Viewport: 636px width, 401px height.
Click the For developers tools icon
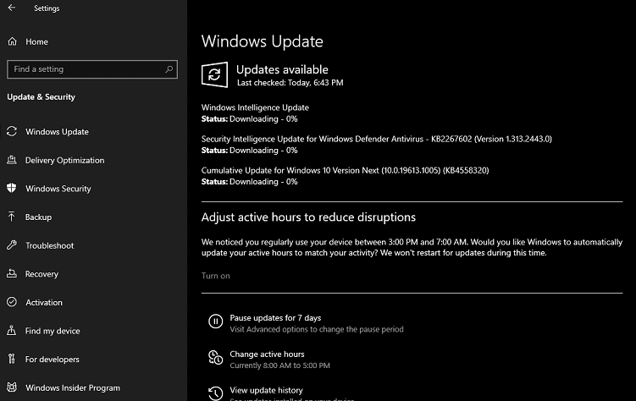click(11, 359)
